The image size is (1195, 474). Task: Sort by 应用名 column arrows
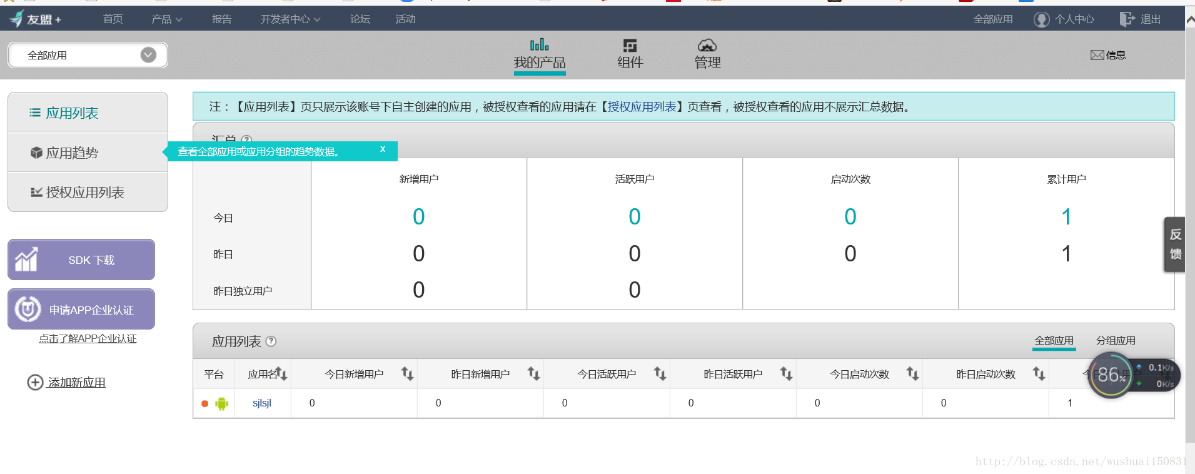tap(281, 374)
